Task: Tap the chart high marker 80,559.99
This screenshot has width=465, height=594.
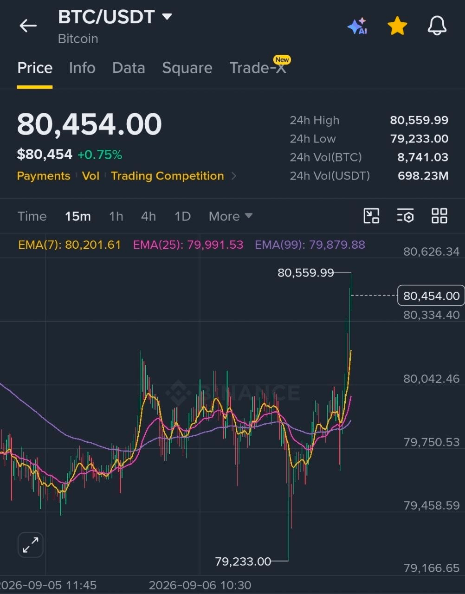Action: pyautogui.click(x=306, y=272)
